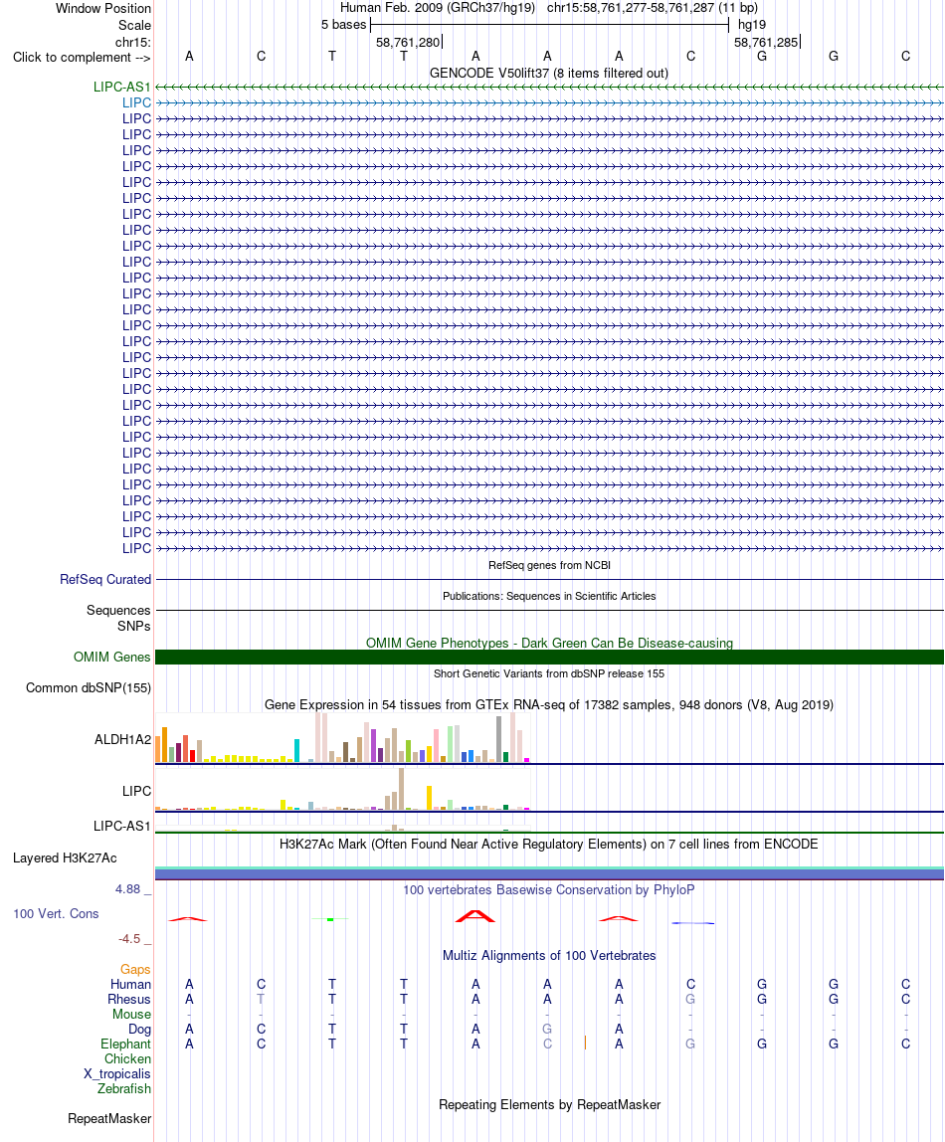
Task: Click the green PhyloP conservation mark
Action: coord(330,920)
